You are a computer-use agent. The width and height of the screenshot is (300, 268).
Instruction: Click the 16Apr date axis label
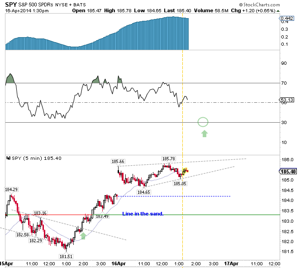point(119,263)
